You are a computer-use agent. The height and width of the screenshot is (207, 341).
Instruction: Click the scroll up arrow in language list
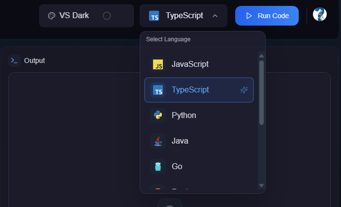(262, 56)
